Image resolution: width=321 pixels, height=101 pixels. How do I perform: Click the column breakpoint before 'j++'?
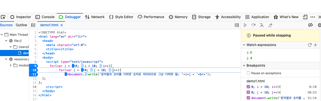110,70
